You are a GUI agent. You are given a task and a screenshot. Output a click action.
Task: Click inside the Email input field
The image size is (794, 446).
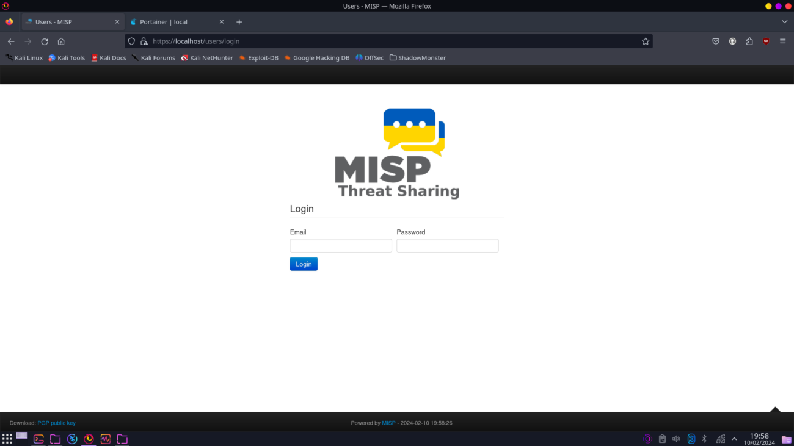click(340, 245)
